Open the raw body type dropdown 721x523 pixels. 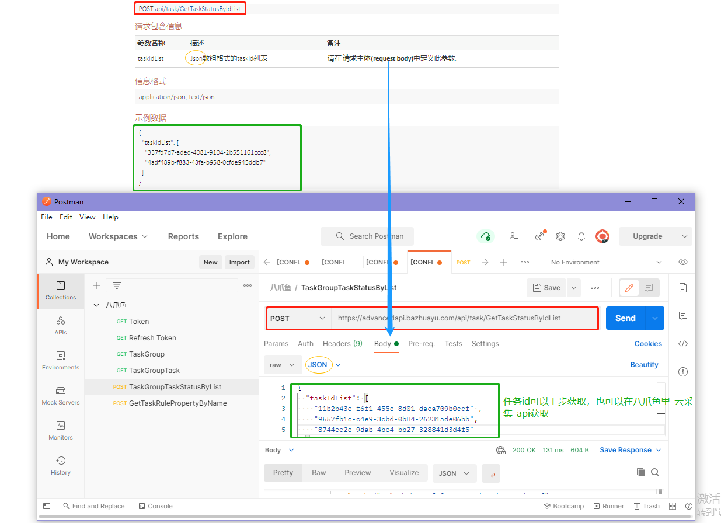pyautogui.click(x=283, y=365)
